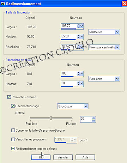The image size is (127, 163).
Task: Click the 'Netteté' label
Action: [20, 113]
